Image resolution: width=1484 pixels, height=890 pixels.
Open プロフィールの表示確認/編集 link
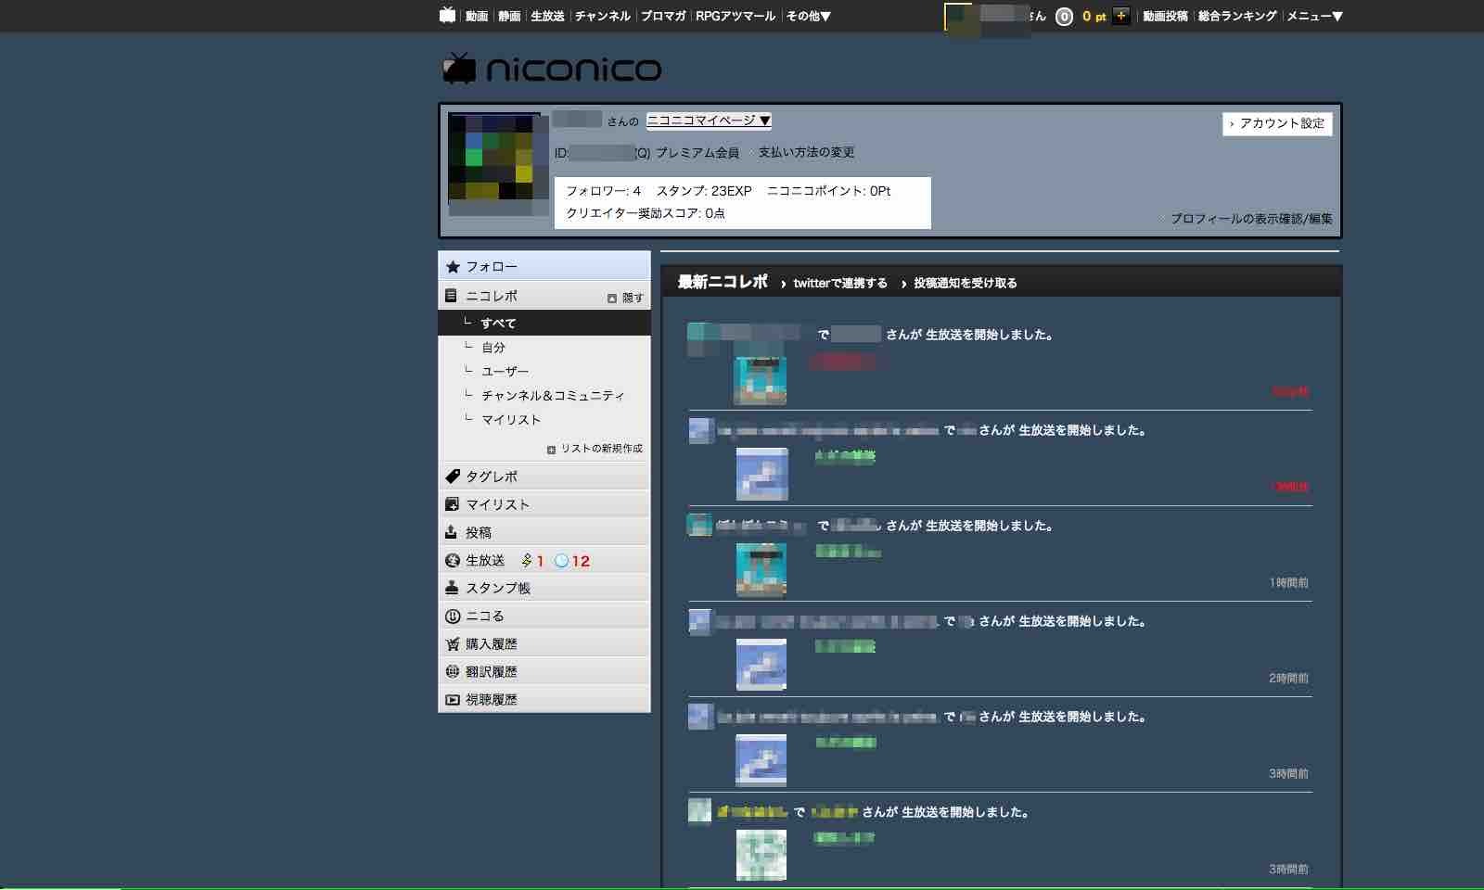coord(1251,219)
